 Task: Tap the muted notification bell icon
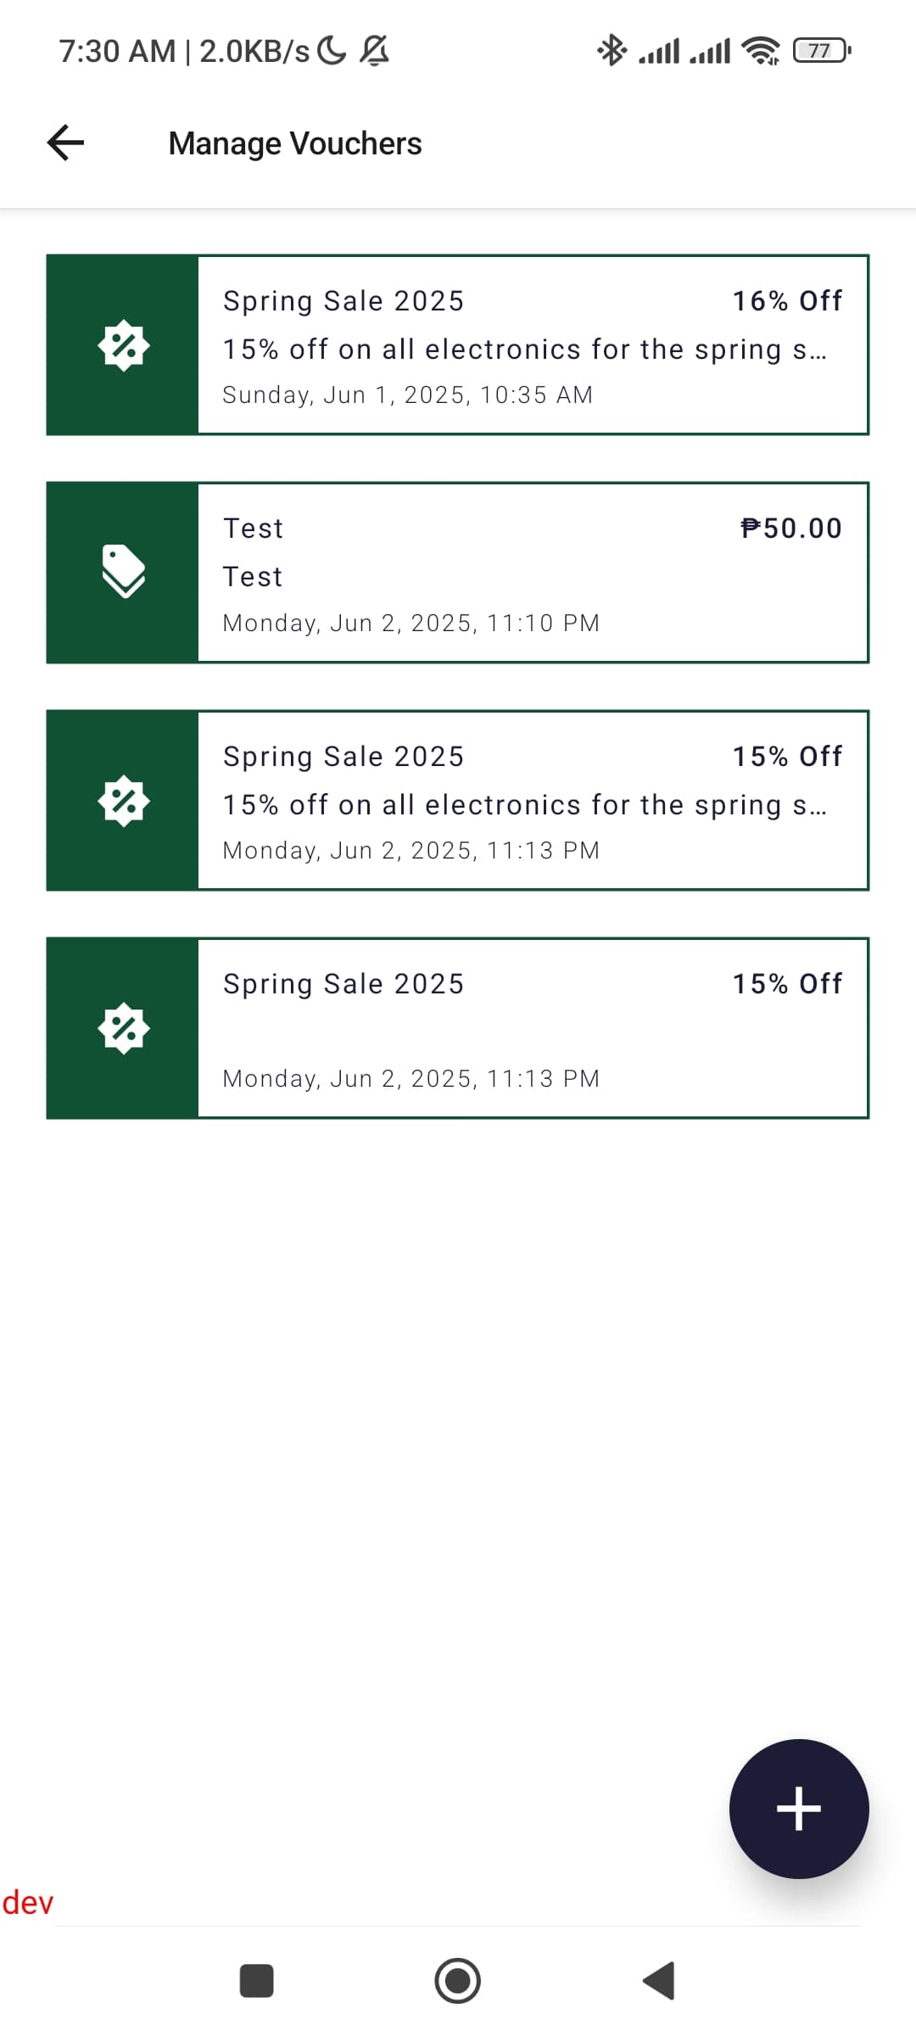[x=374, y=51]
